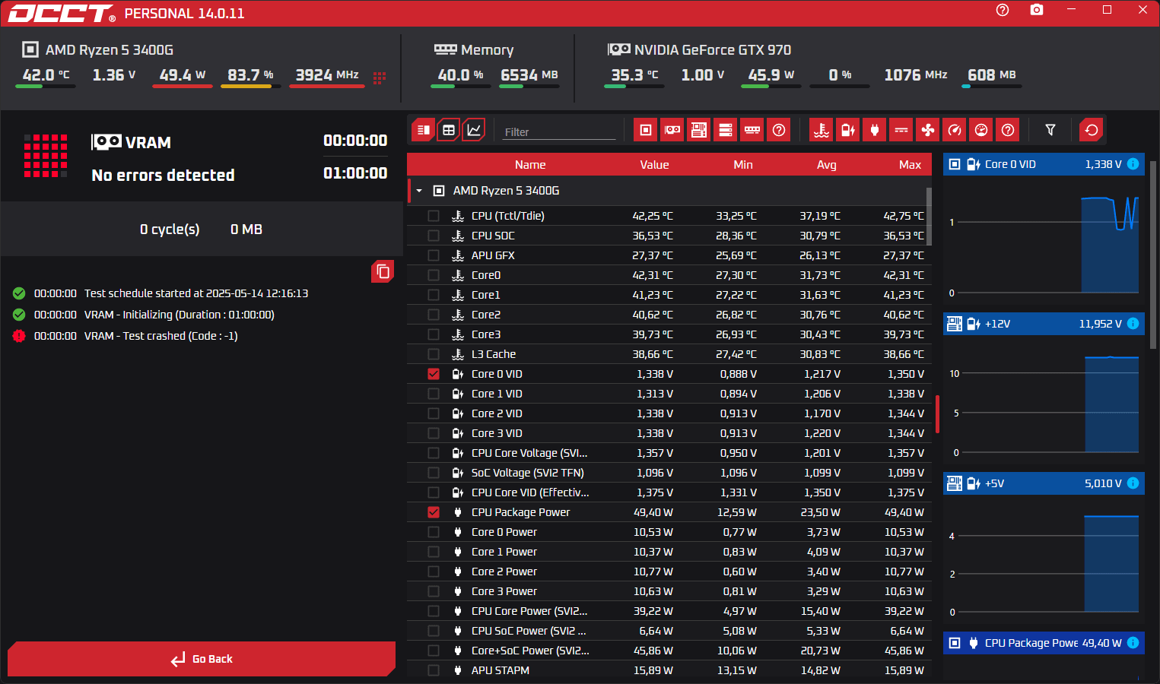Show only fan sensors
The image size is (1160, 684).
coord(928,130)
